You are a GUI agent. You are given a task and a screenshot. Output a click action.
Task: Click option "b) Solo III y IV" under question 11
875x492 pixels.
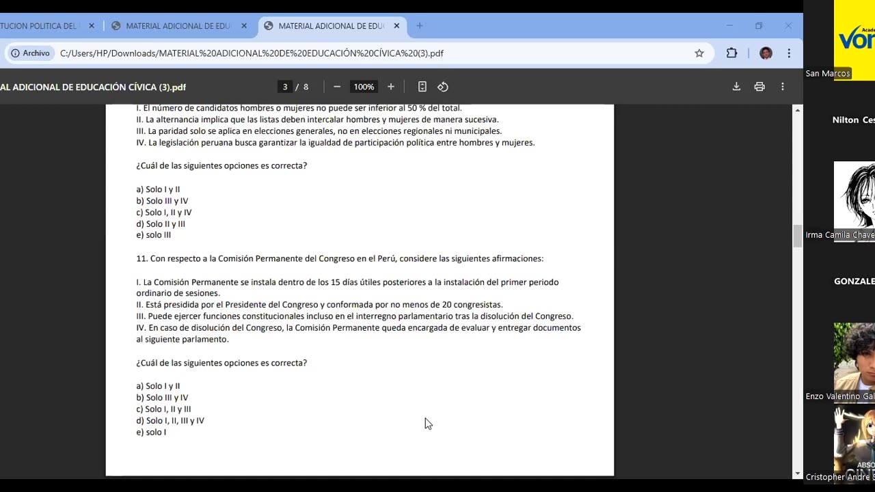[162, 398]
